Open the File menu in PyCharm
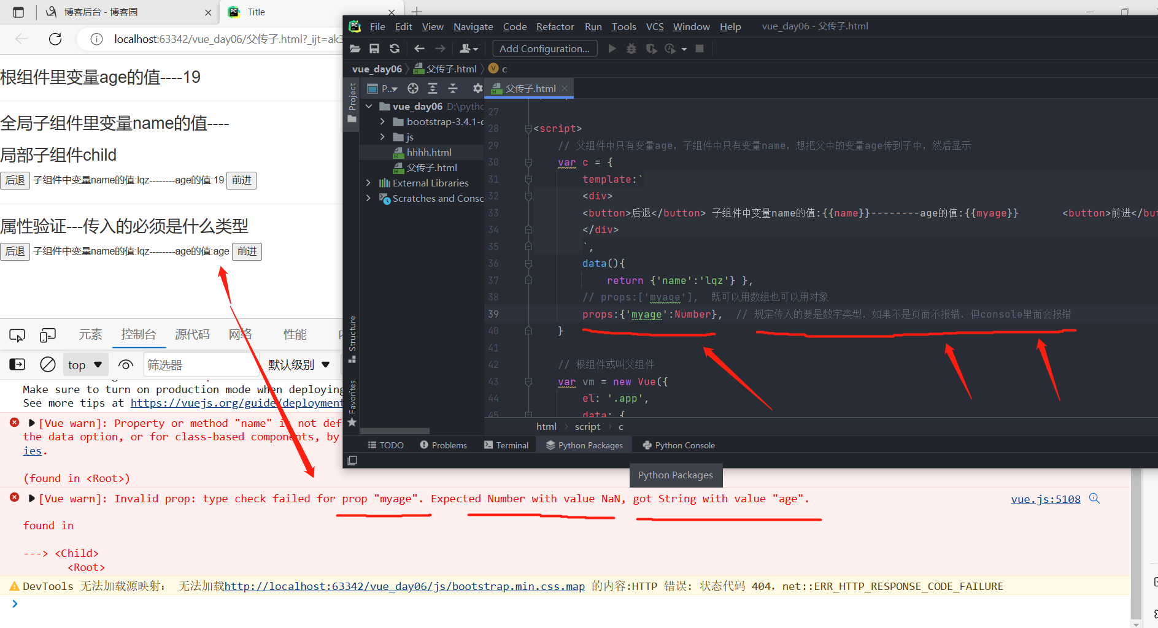 377,26
